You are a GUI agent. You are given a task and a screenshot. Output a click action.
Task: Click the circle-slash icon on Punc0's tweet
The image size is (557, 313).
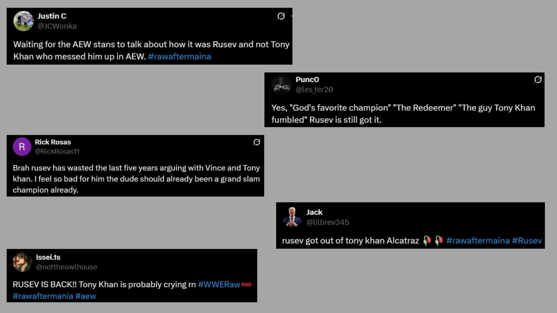538,80
